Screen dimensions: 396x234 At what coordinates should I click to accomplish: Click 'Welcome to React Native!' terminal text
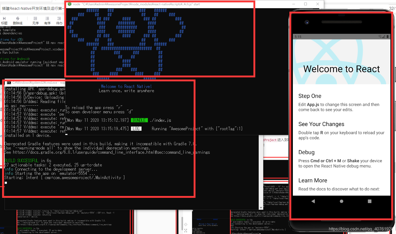tap(126, 86)
